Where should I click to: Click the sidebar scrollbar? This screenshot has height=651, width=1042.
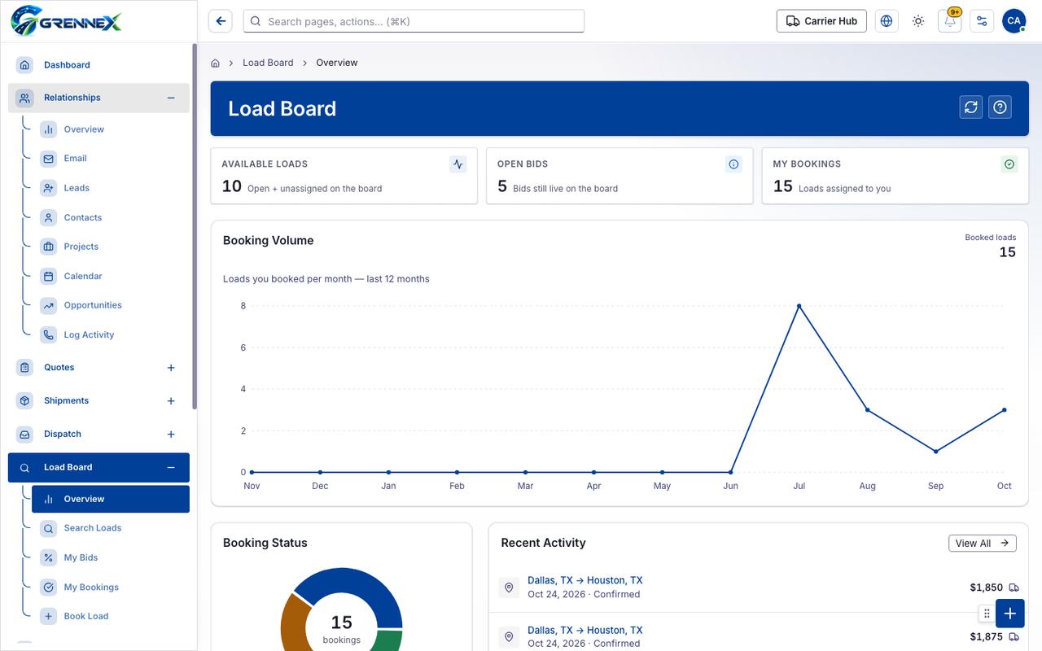point(195,226)
